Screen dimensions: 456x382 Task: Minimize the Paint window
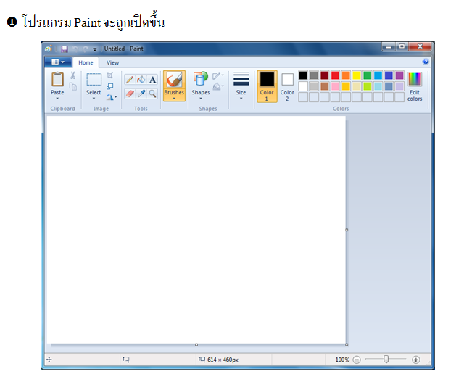pos(389,46)
